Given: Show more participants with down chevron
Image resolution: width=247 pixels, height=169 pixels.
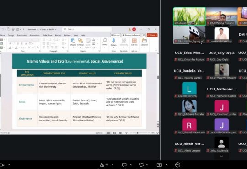Looking at the screenshot, I should coord(221,156).
